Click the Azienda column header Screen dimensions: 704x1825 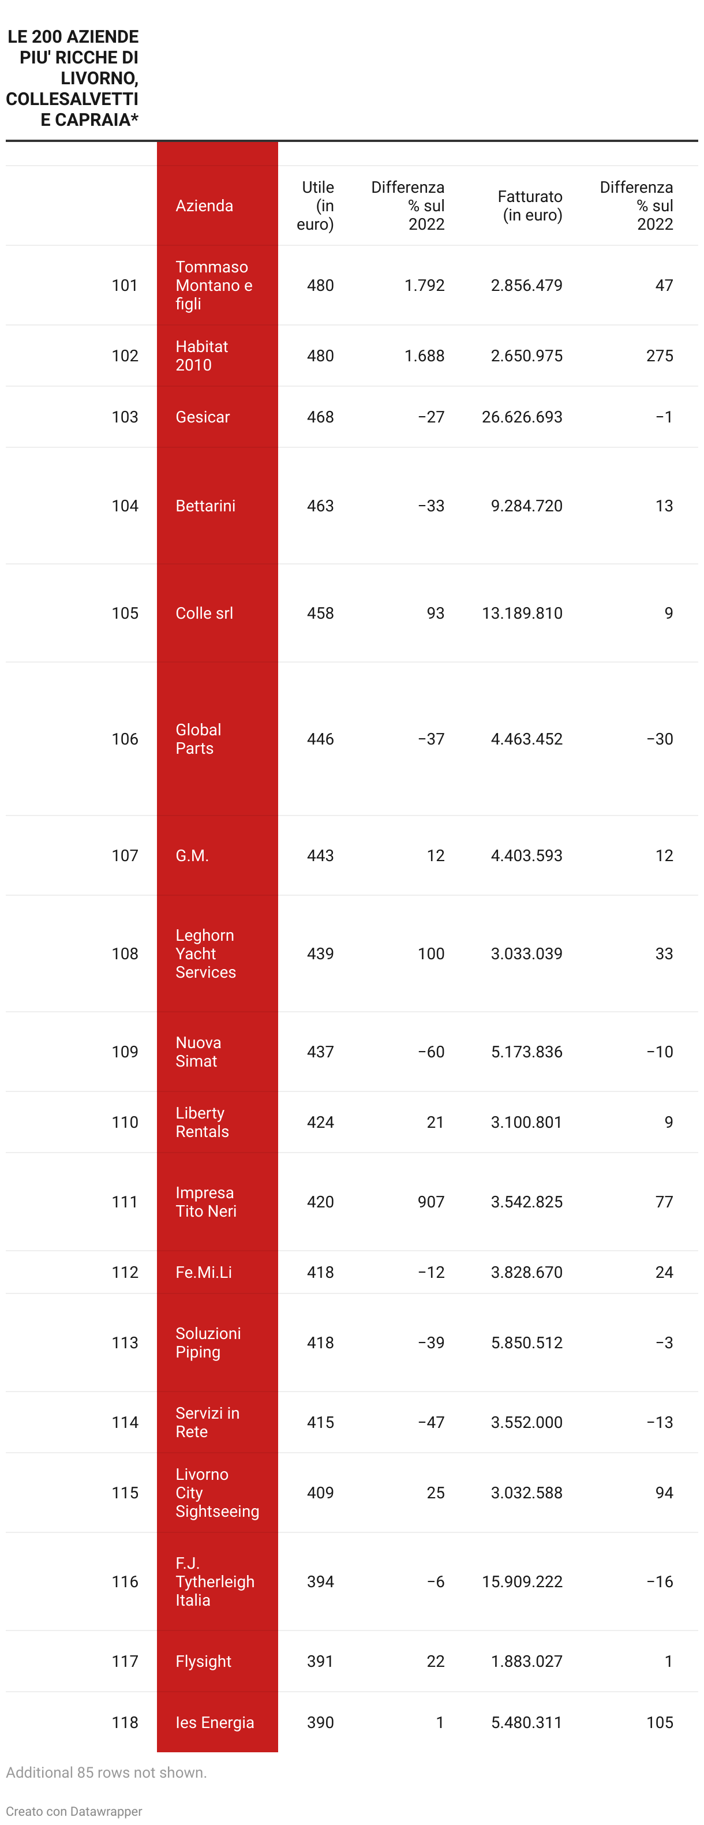[x=218, y=205]
